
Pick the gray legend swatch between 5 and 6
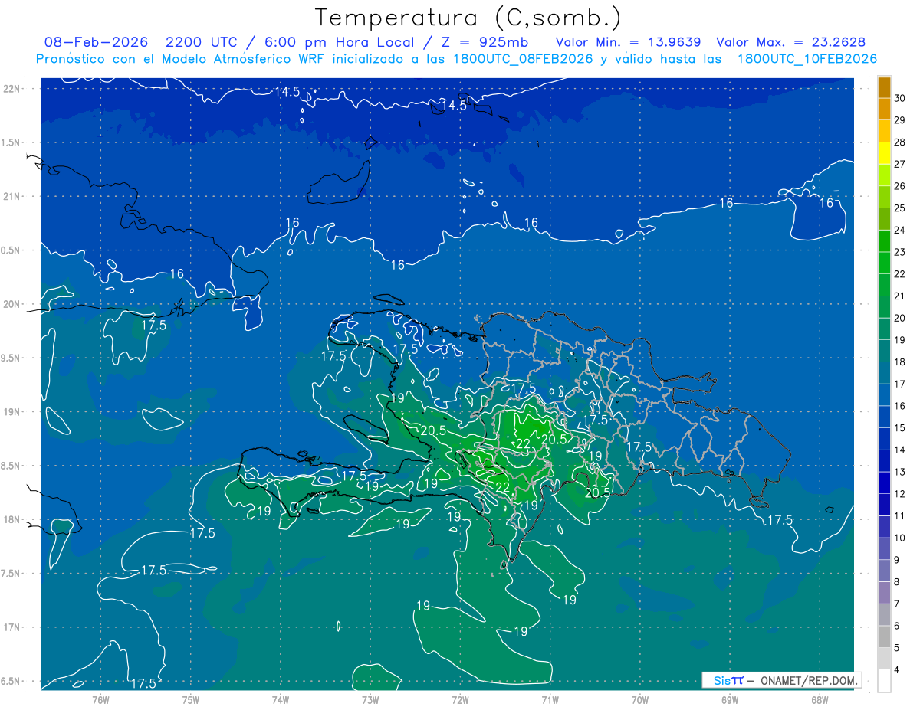pos(884,636)
